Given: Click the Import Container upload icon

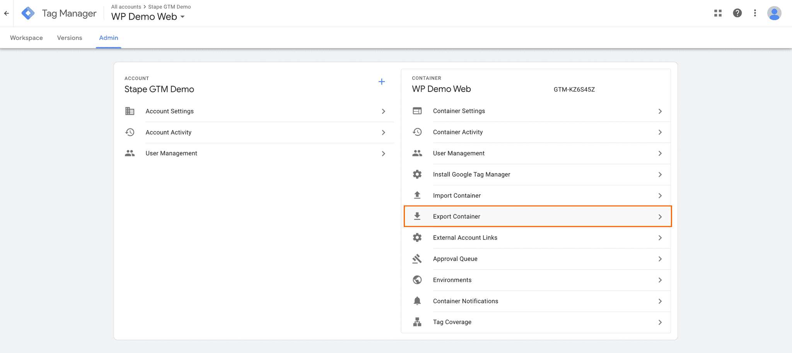Looking at the screenshot, I should click(417, 195).
